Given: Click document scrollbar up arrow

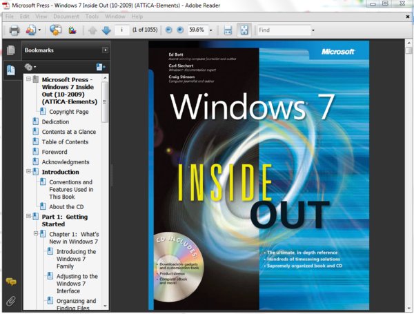Looking at the screenshot, I should pyautogui.click(x=408, y=43).
